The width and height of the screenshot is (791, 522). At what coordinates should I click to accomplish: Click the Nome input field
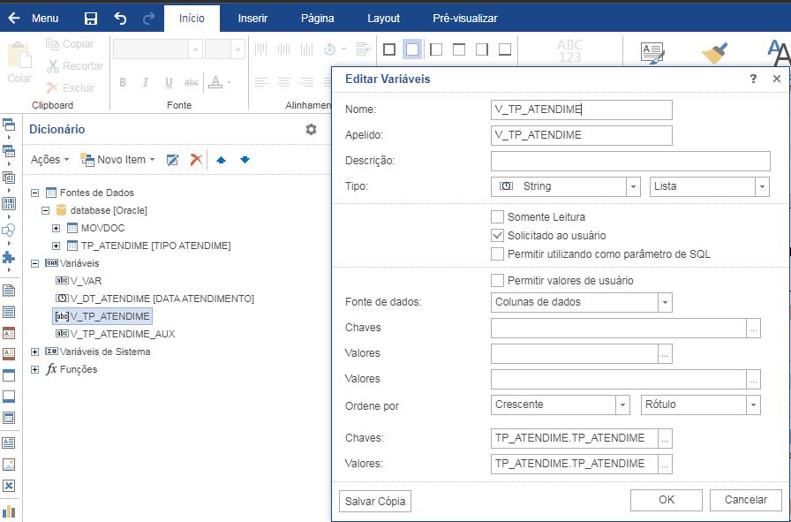pos(581,110)
